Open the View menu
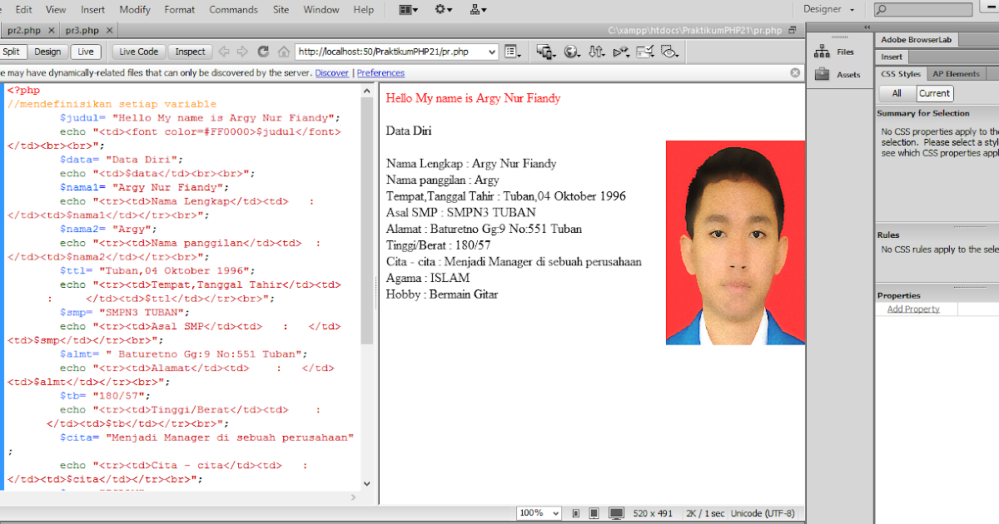Screen dimensions: 999x524 click(56, 10)
